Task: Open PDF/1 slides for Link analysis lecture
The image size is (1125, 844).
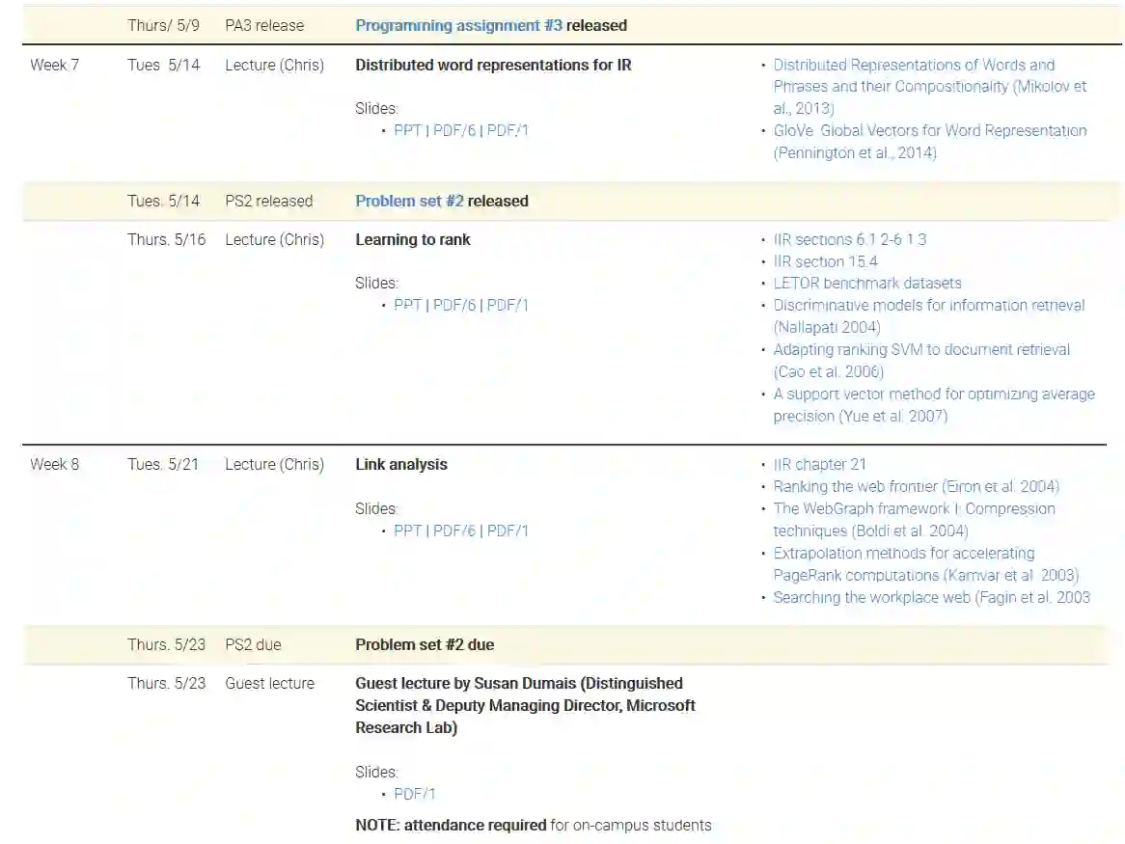Action: coord(508,531)
